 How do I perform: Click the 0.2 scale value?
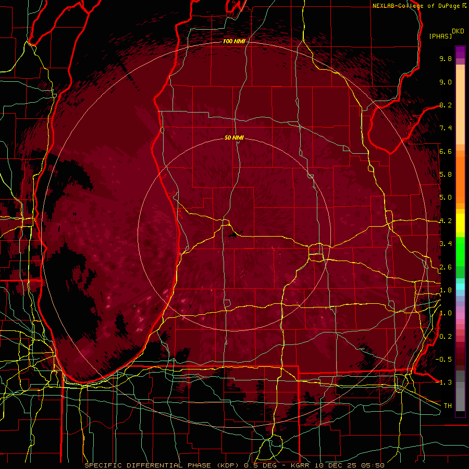click(446, 337)
